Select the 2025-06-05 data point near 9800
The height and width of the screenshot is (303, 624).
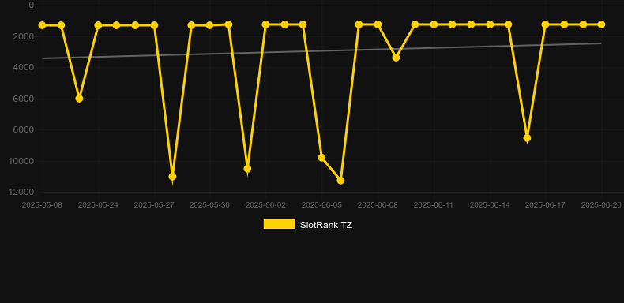click(x=321, y=158)
